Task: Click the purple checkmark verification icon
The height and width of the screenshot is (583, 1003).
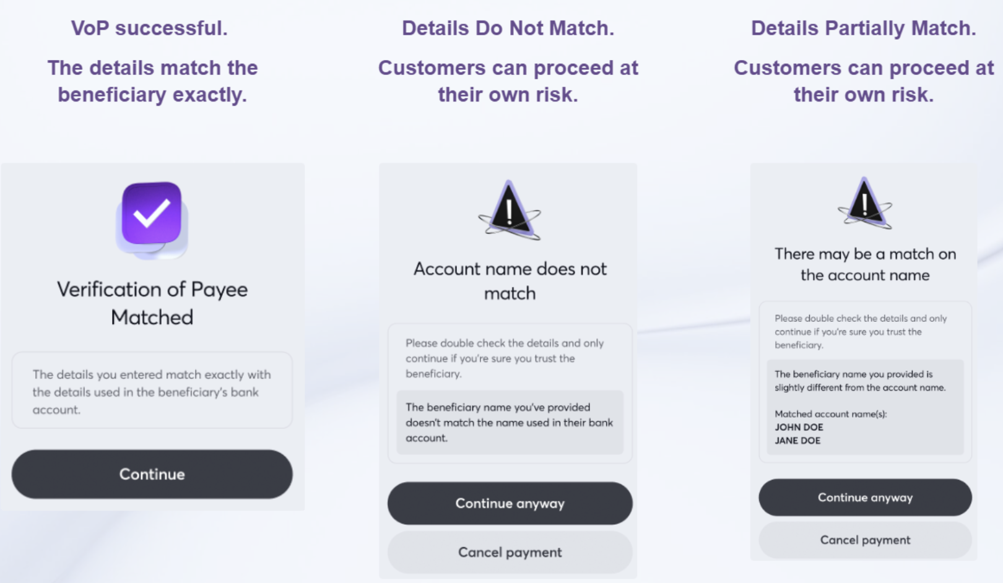Action: 152,215
